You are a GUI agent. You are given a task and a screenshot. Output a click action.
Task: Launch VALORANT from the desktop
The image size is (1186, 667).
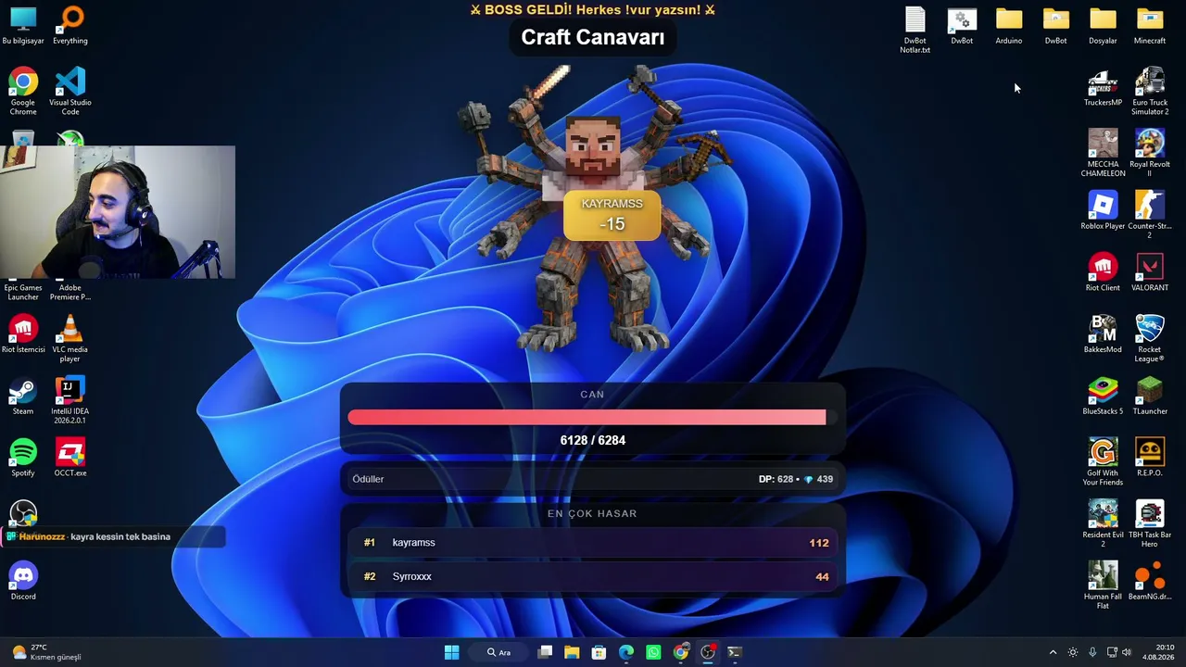click(1150, 272)
